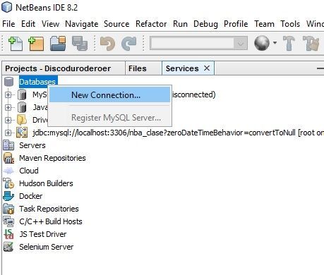Click the Servers node icon

click(x=8, y=145)
